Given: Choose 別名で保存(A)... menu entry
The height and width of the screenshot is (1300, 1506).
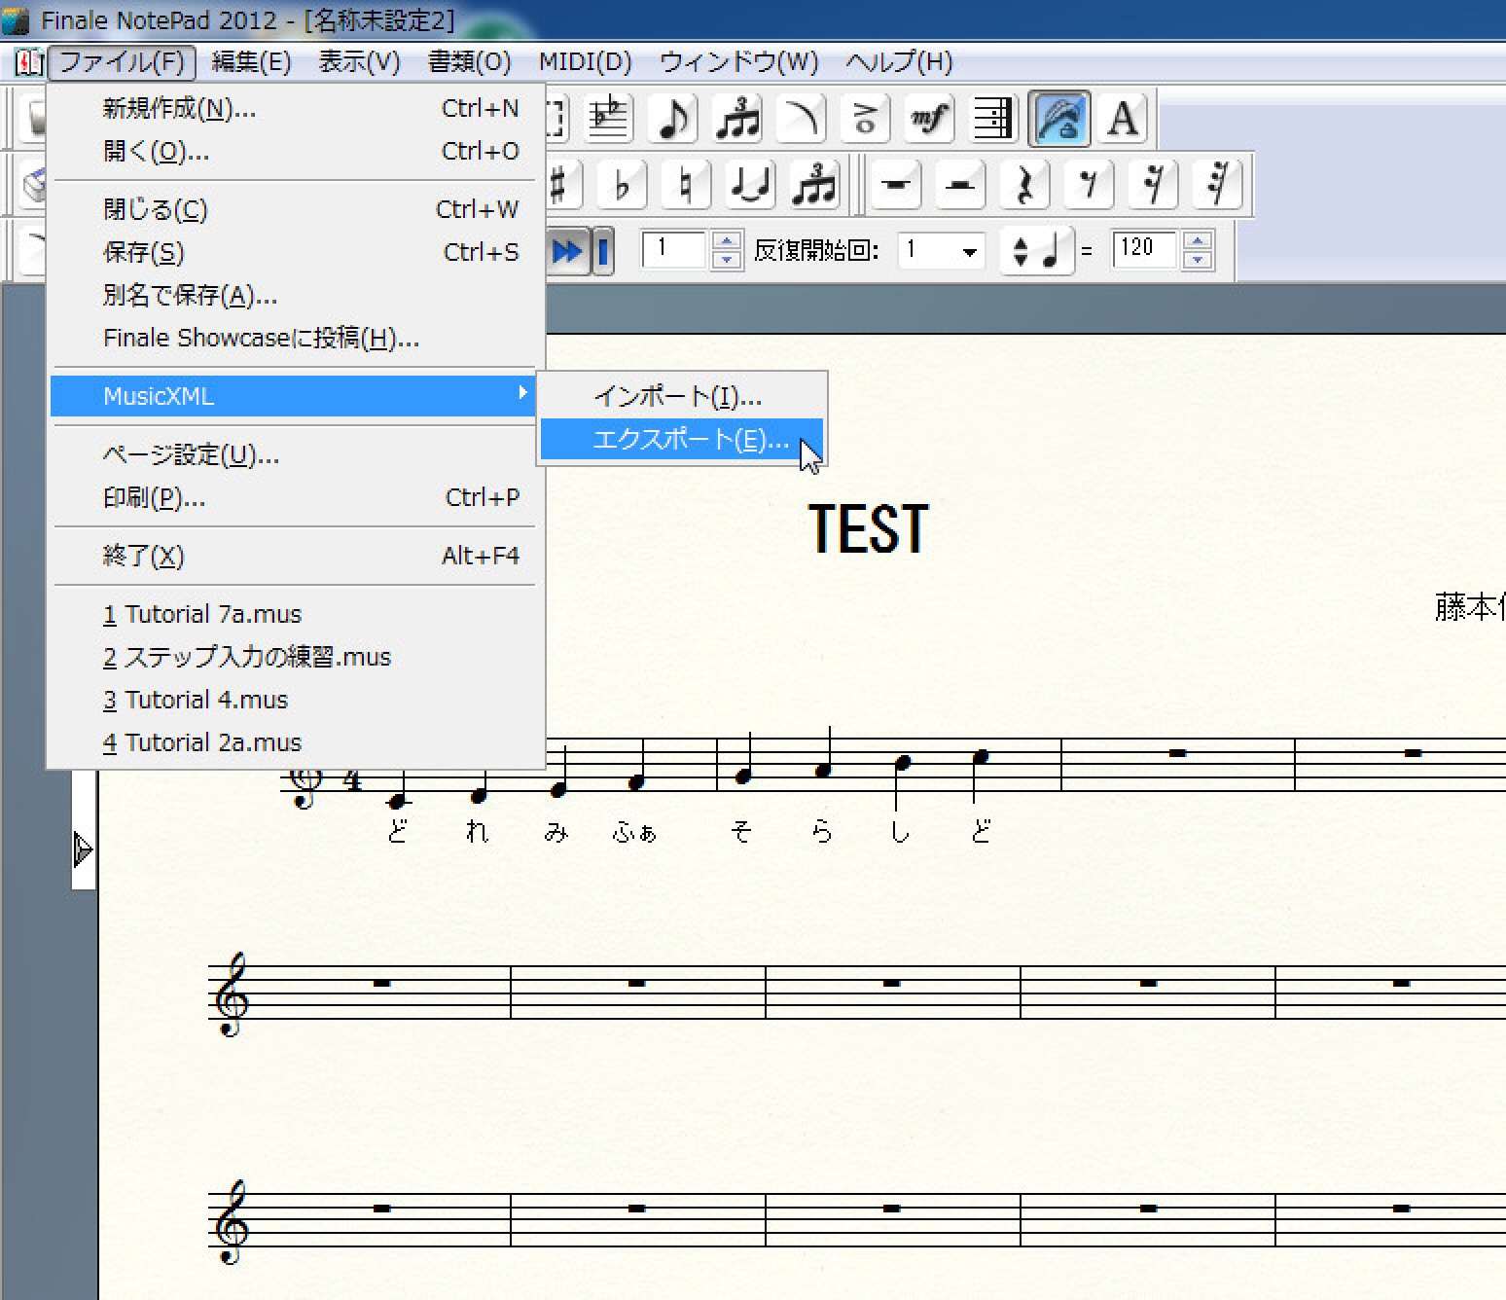Looking at the screenshot, I should click(x=294, y=295).
